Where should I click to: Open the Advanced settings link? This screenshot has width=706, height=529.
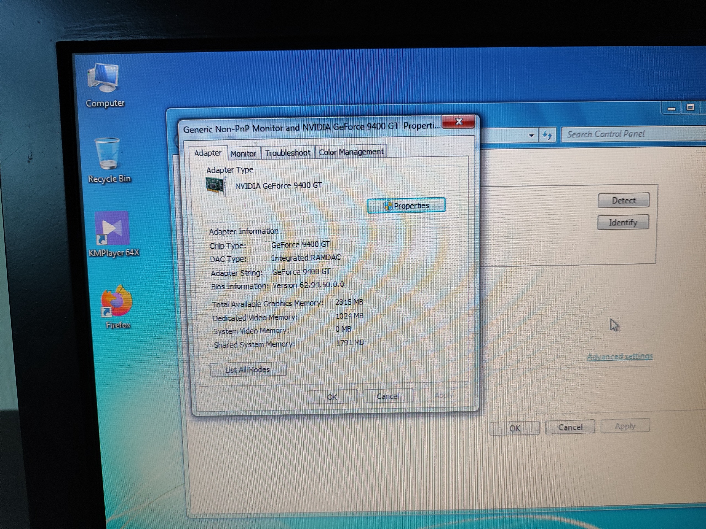(619, 357)
